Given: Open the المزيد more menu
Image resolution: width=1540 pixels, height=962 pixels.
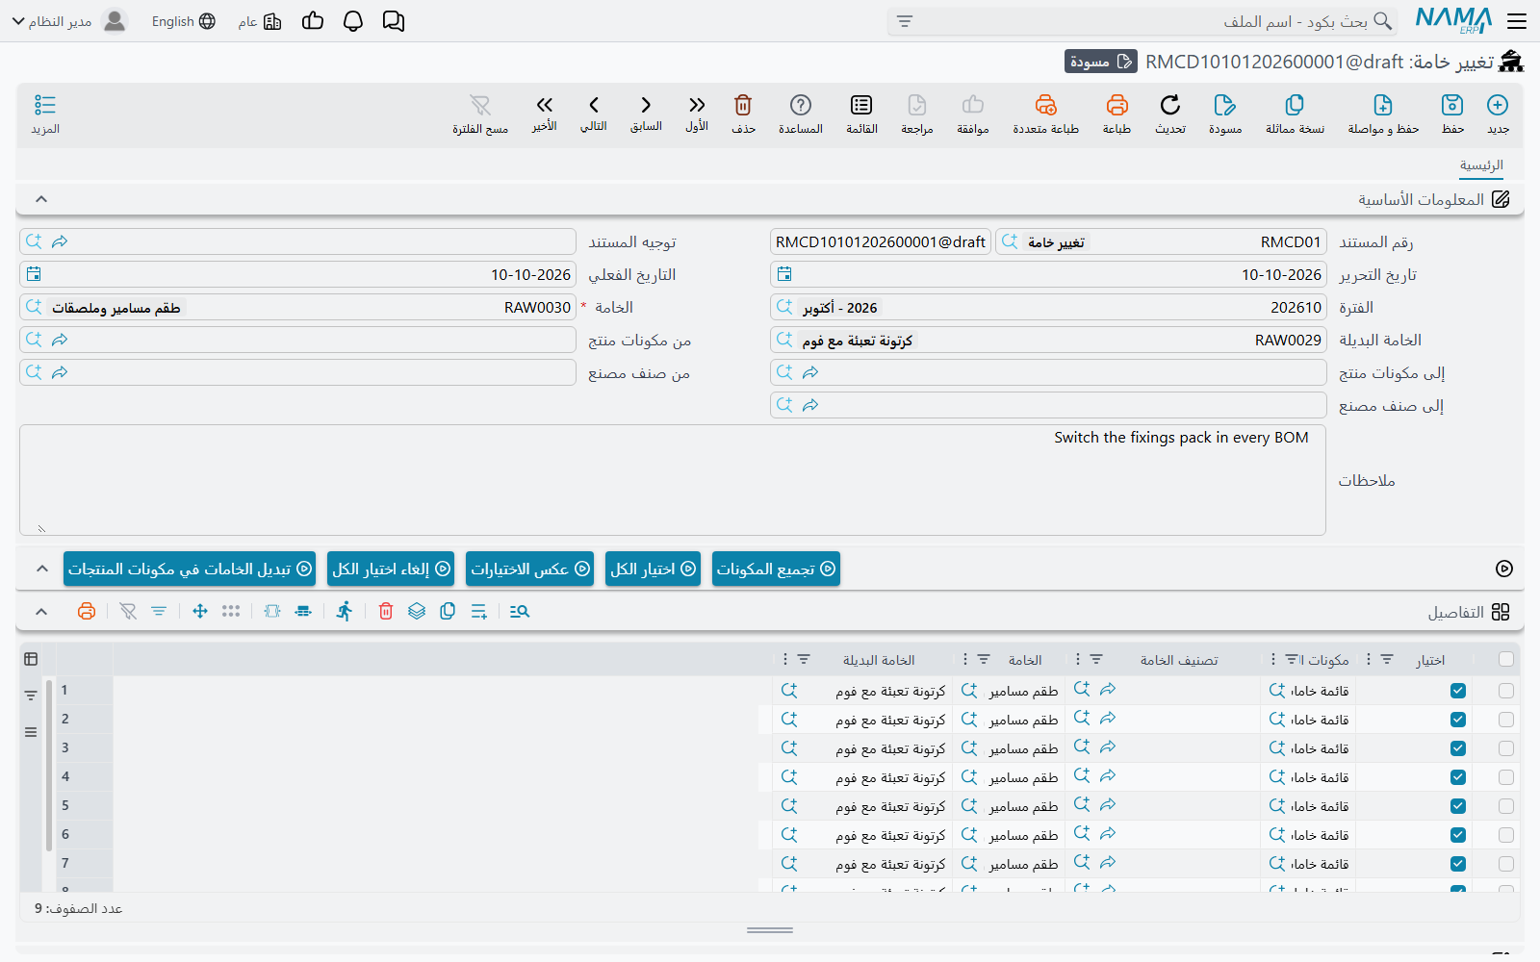Looking at the screenshot, I should point(45,114).
